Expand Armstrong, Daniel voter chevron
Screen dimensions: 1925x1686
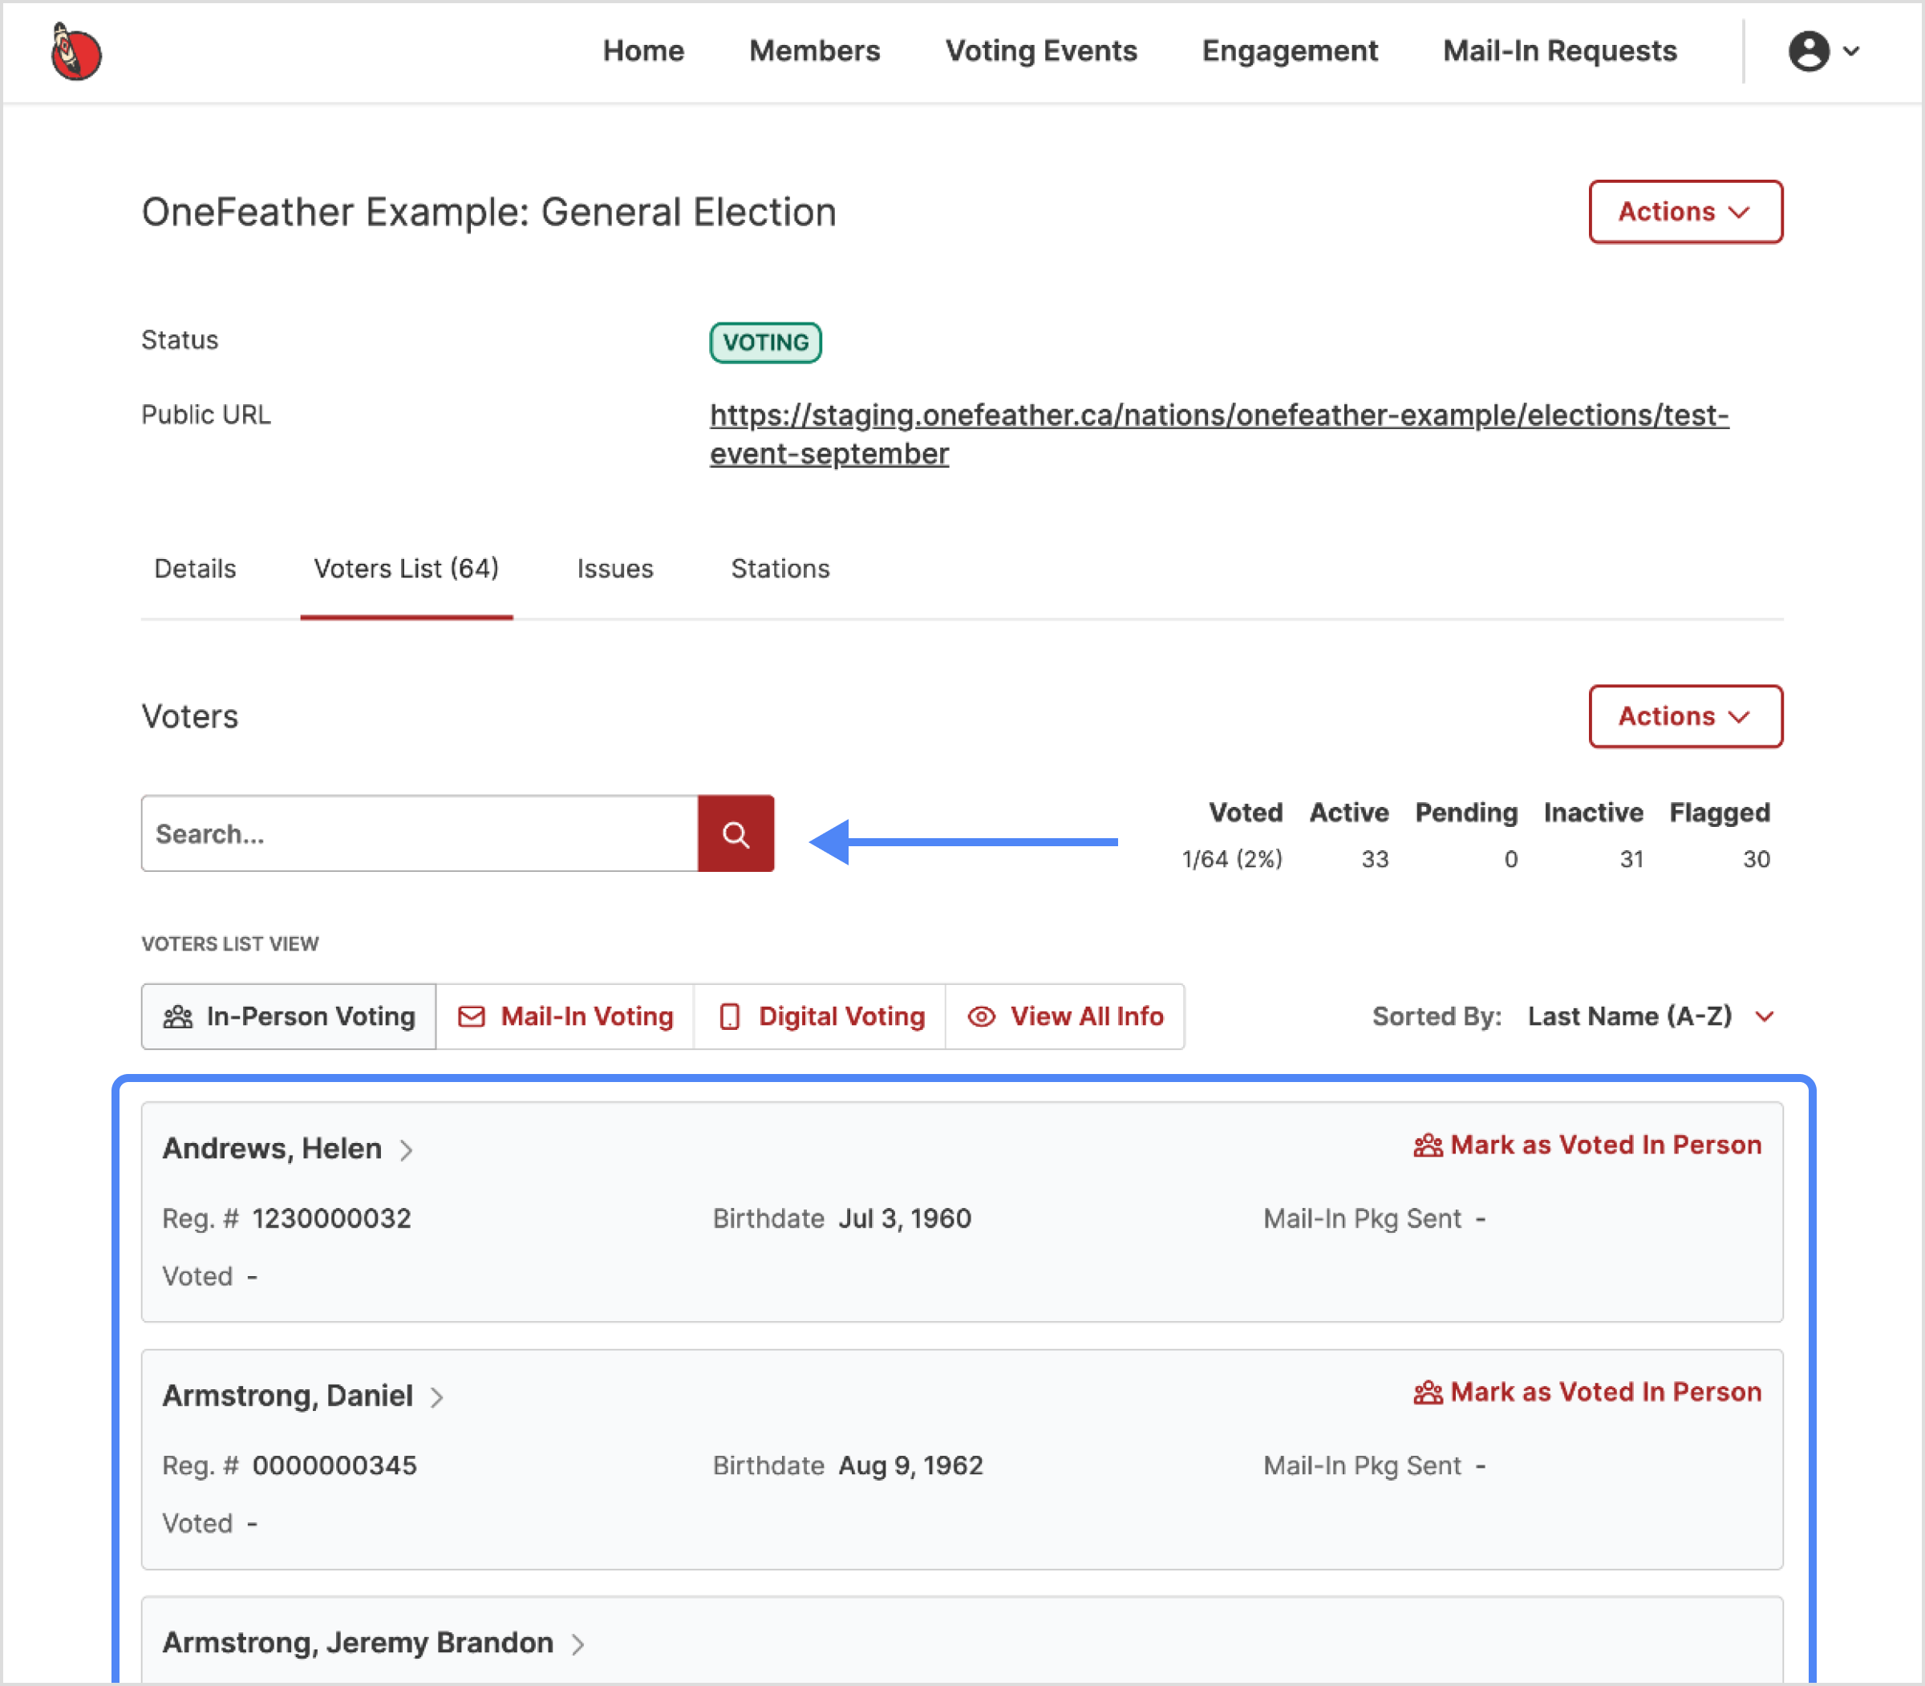coord(436,1397)
